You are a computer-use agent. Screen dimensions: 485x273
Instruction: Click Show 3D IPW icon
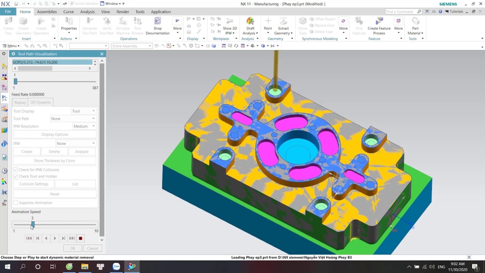tap(230, 26)
